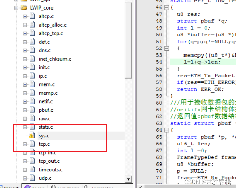Select netif.c in the project tree
The width and height of the screenshot is (236, 188).
click(x=46, y=101)
